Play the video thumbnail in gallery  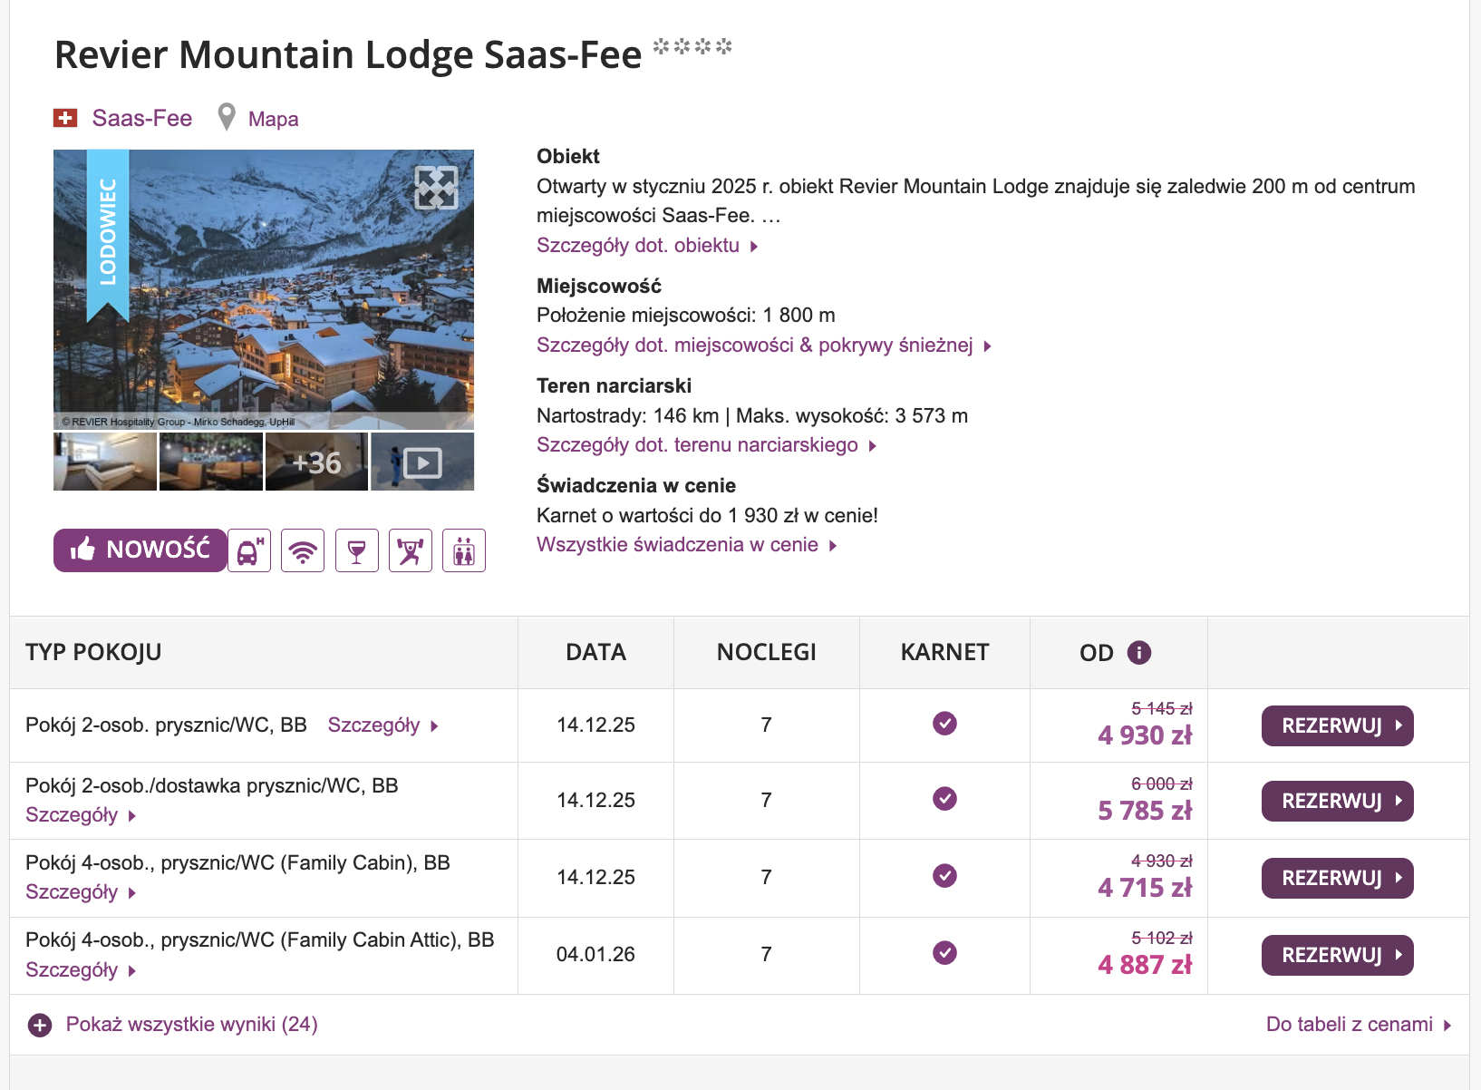422,462
